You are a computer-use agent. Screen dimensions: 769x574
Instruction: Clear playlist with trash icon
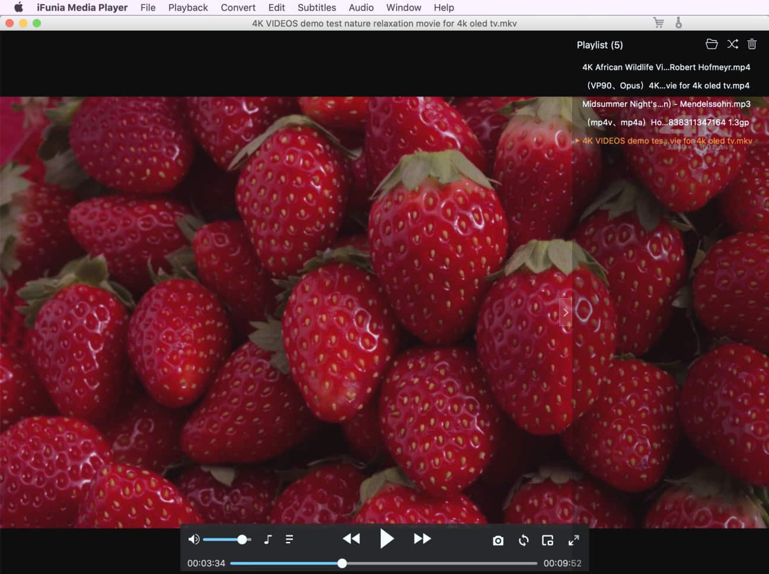coord(752,44)
